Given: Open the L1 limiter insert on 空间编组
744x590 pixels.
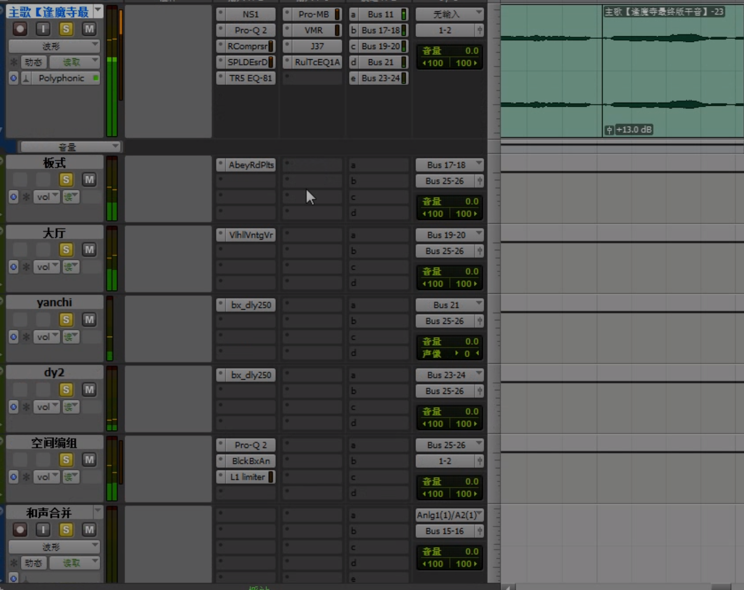Looking at the screenshot, I should click(x=247, y=477).
